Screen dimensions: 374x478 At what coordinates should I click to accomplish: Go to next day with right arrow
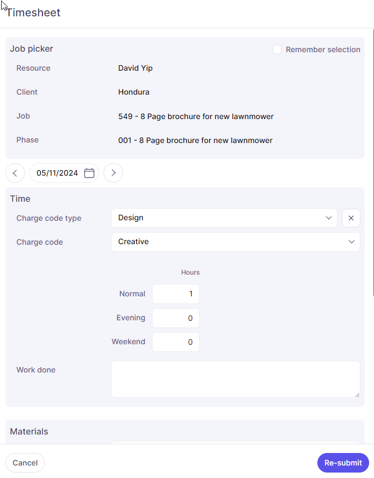113,173
